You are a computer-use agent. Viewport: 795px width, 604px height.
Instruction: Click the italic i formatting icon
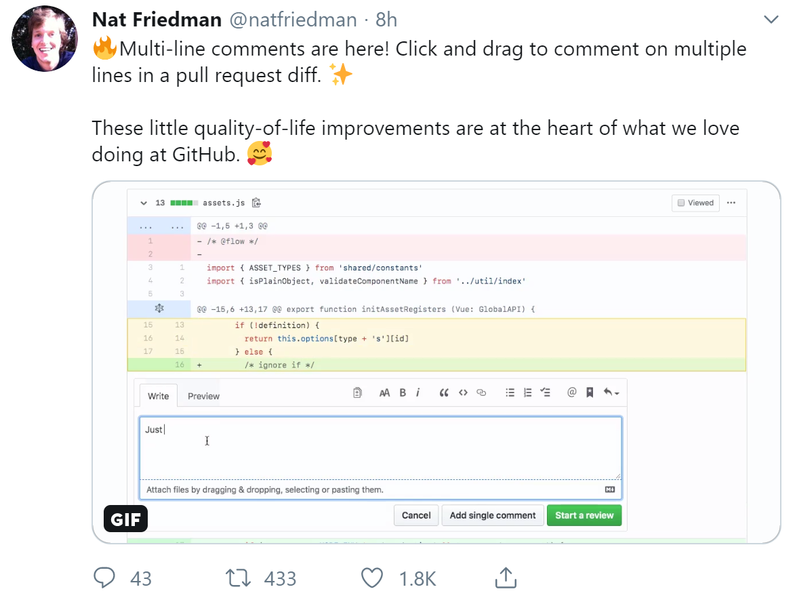[x=417, y=392]
